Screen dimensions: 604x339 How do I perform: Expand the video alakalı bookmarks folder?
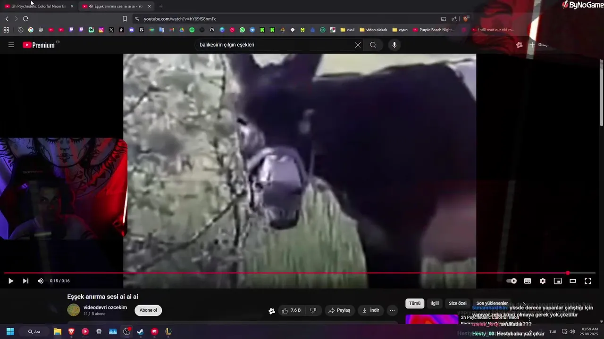373,30
